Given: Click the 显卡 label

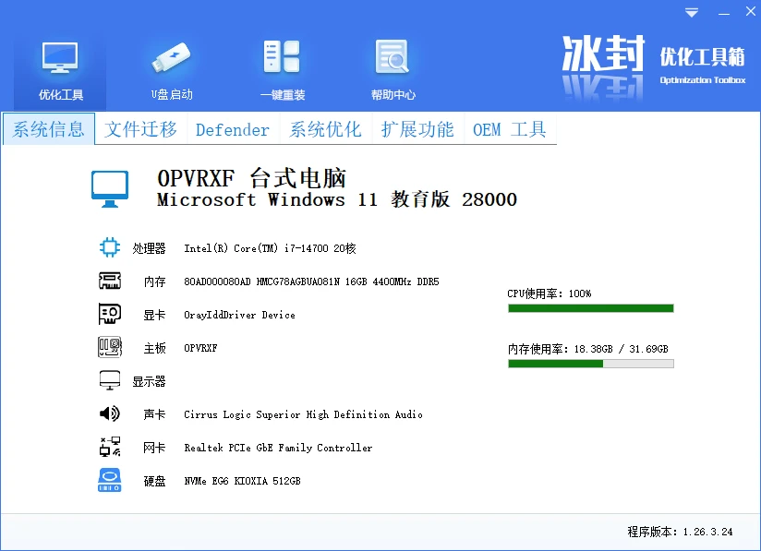Looking at the screenshot, I should point(155,315).
